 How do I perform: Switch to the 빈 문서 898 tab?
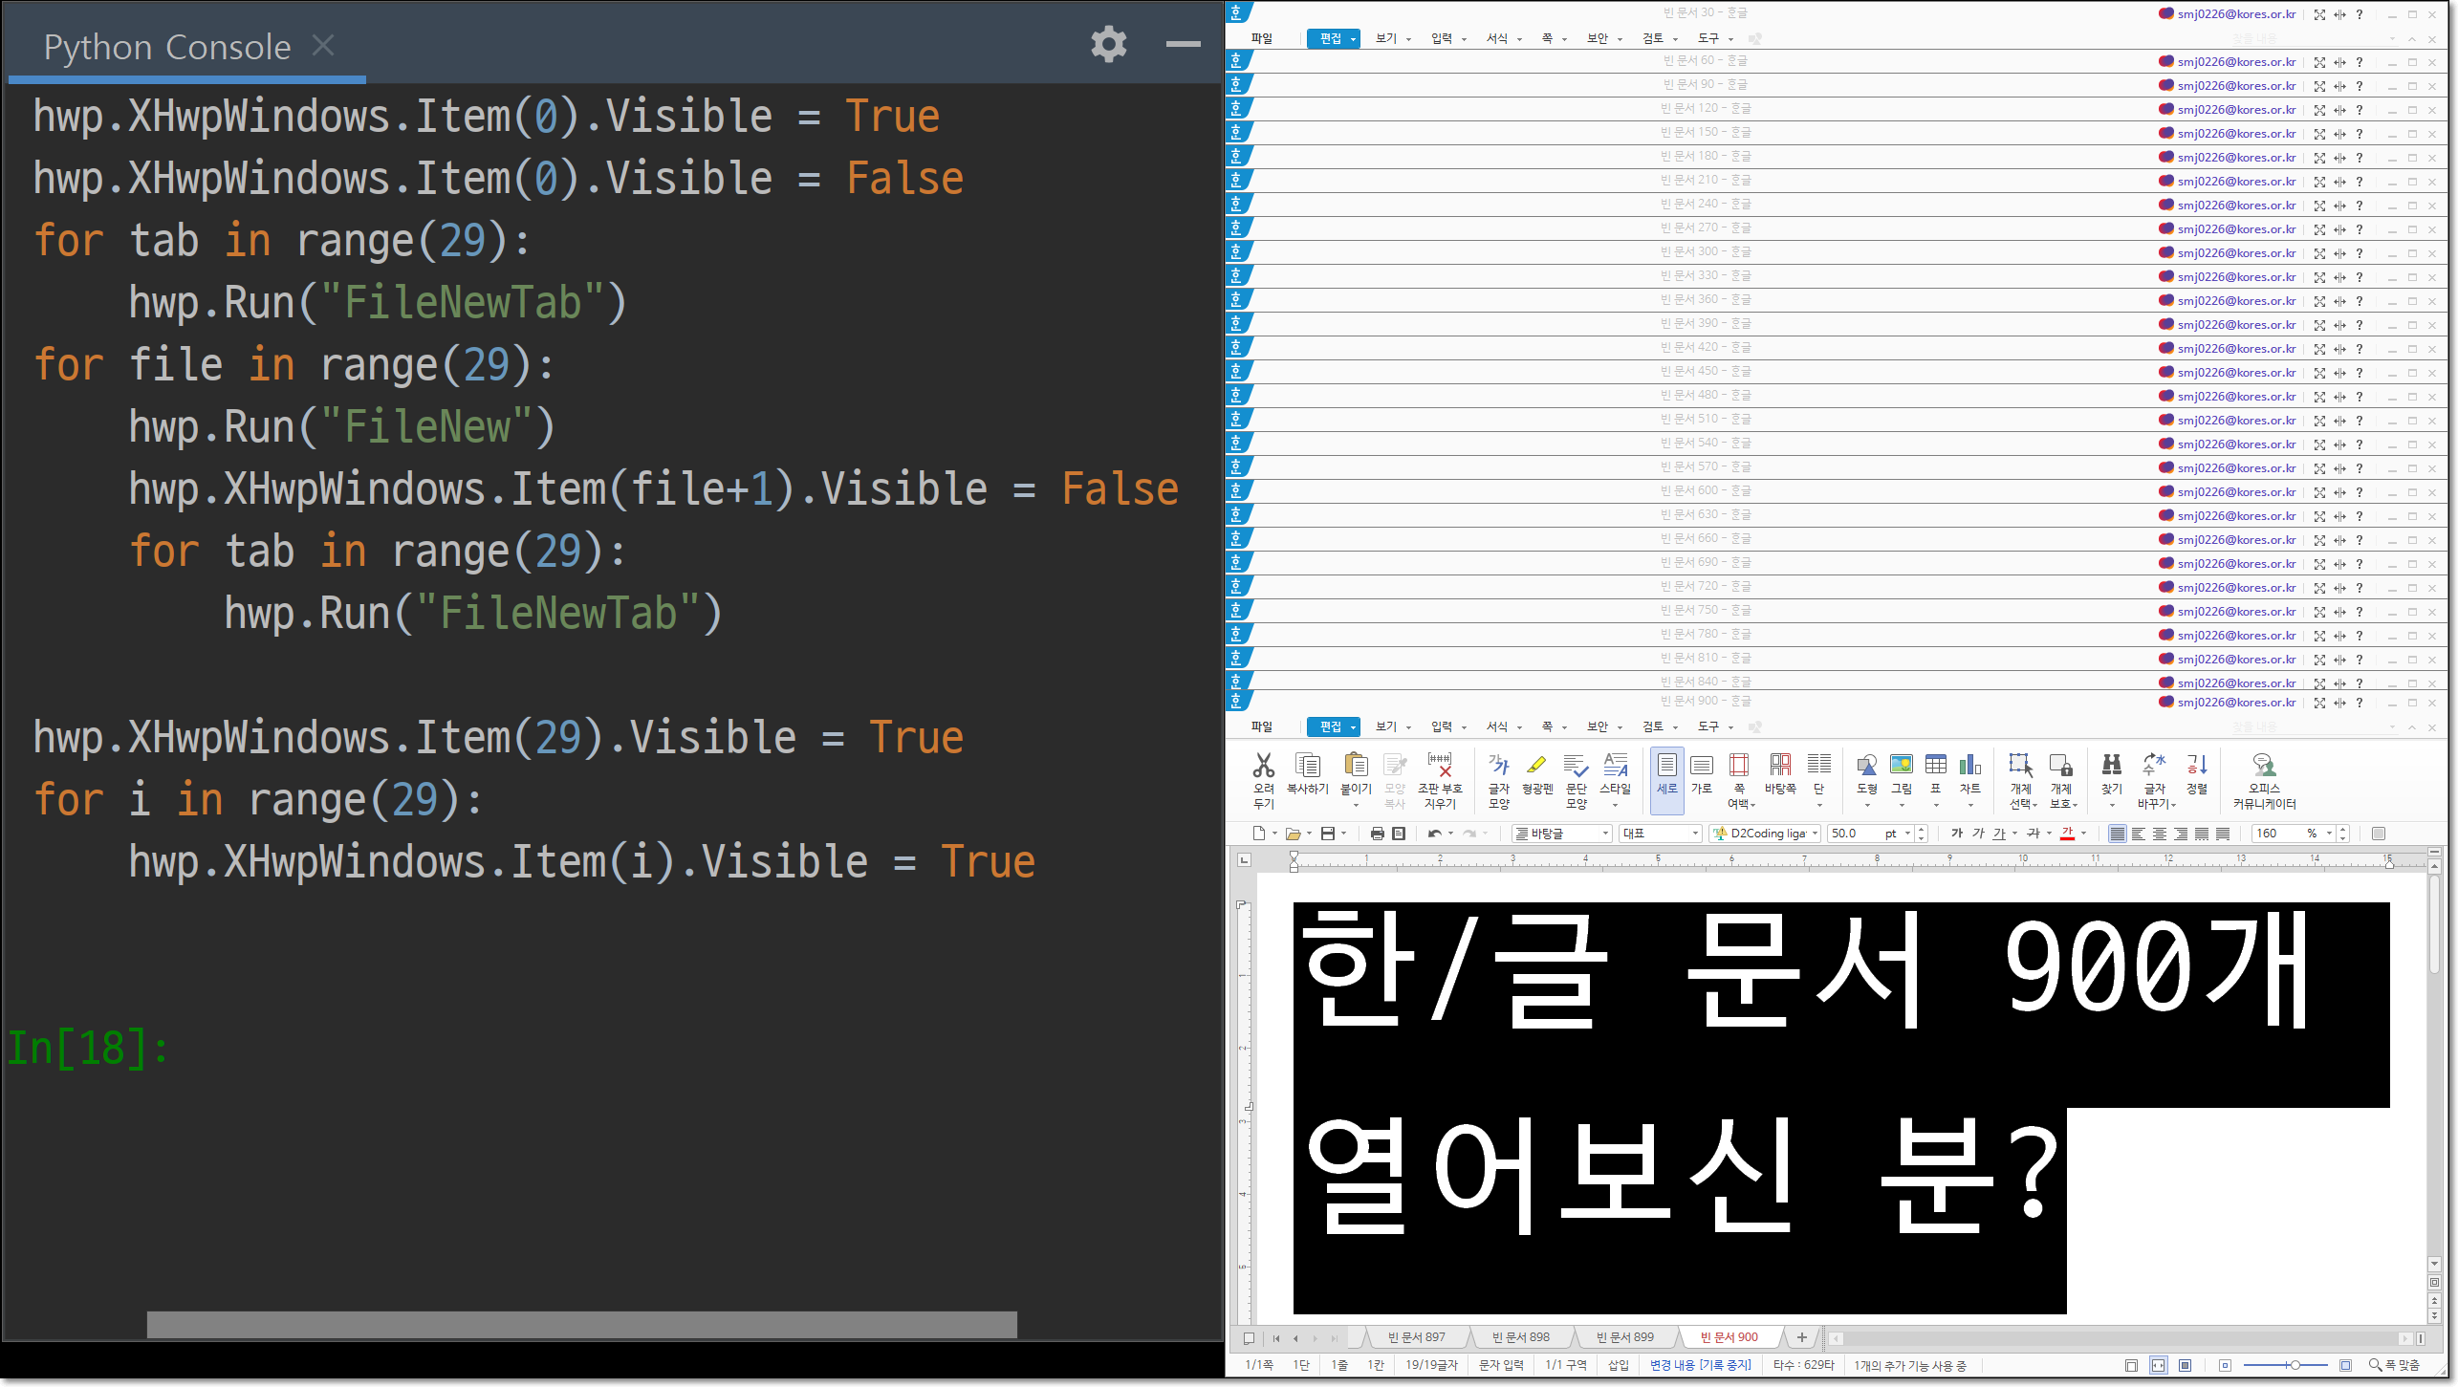[x=1520, y=1337]
